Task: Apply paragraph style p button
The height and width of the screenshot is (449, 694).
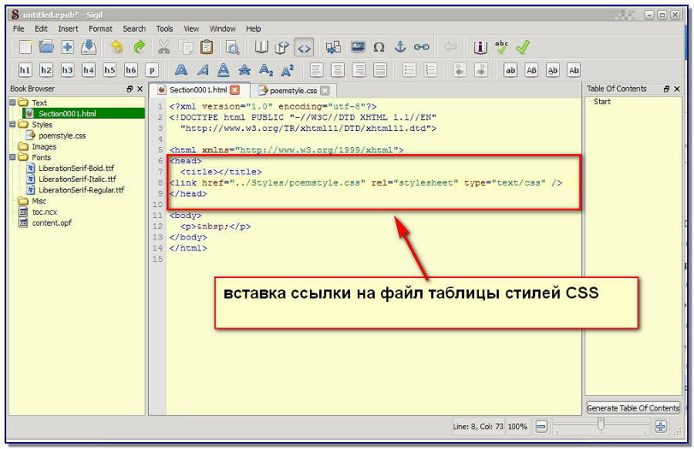Action: tap(152, 70)
